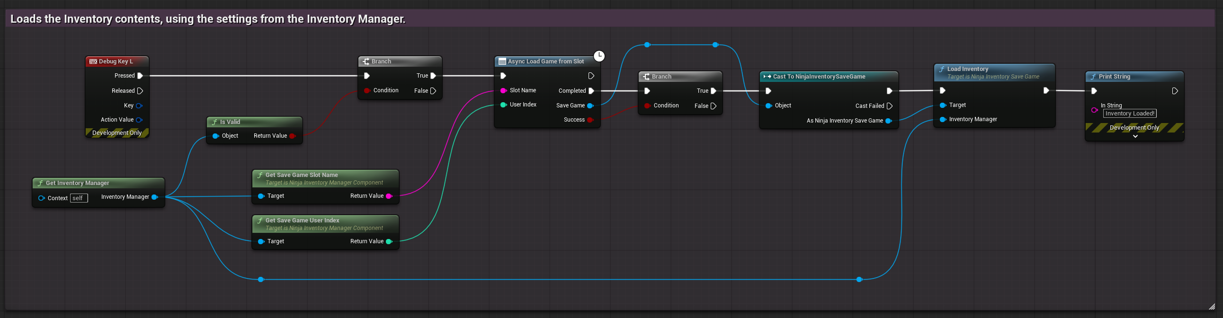This screenshot has width=1223, height=318.
Task: Select the Get Save Game User Index node title
Action: 302,220
